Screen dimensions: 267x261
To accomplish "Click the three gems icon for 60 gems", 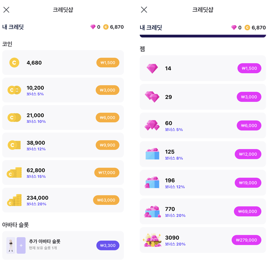I will pos(152,126).
